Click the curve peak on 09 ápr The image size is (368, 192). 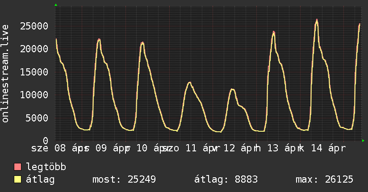click(99, 39)
